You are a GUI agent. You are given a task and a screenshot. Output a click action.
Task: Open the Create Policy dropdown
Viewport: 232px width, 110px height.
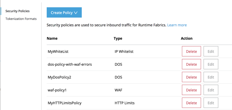click(64, 12)
